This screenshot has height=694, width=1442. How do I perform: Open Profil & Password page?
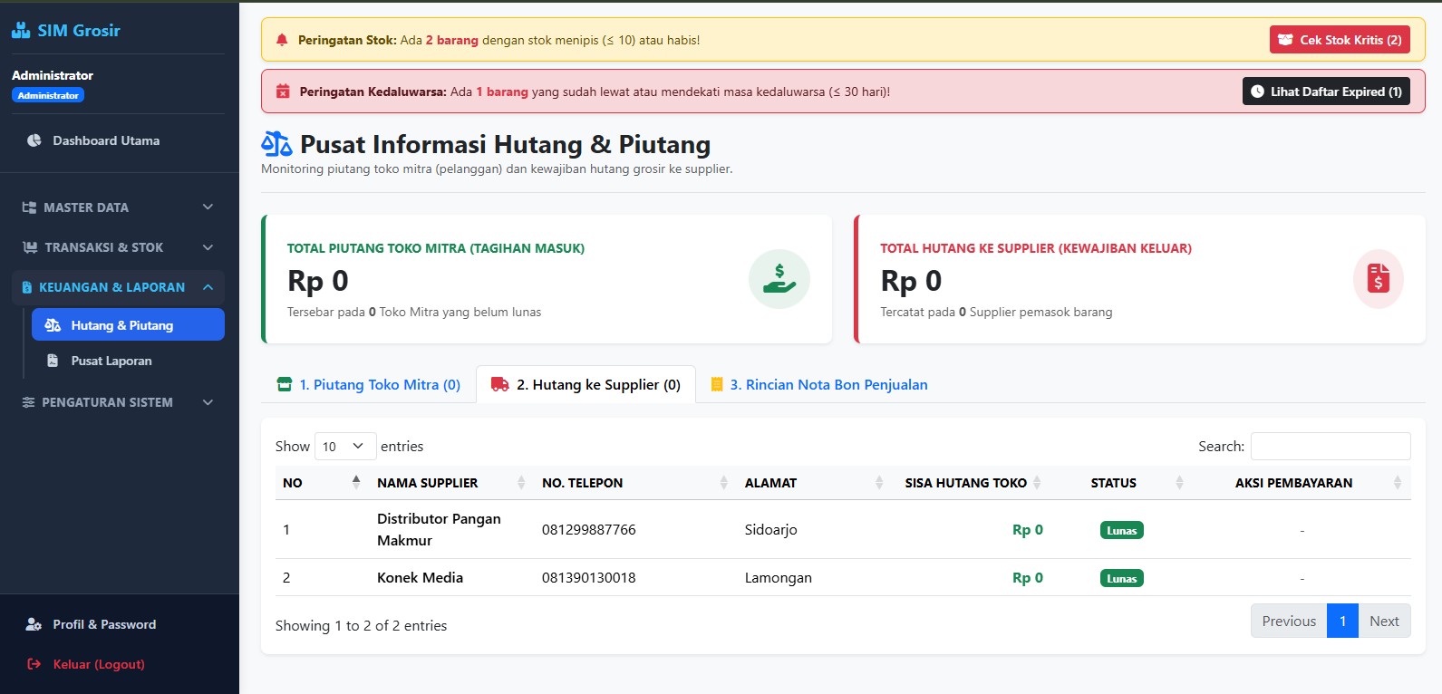coord(119,624)
